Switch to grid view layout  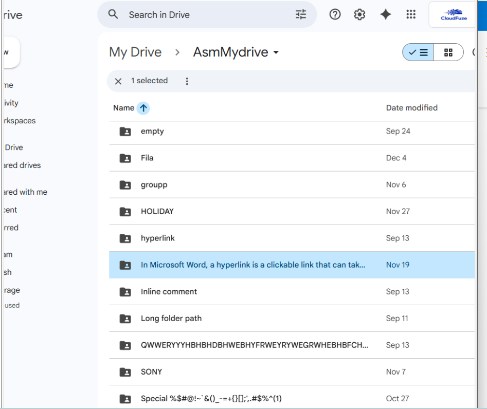click(447, 52)
